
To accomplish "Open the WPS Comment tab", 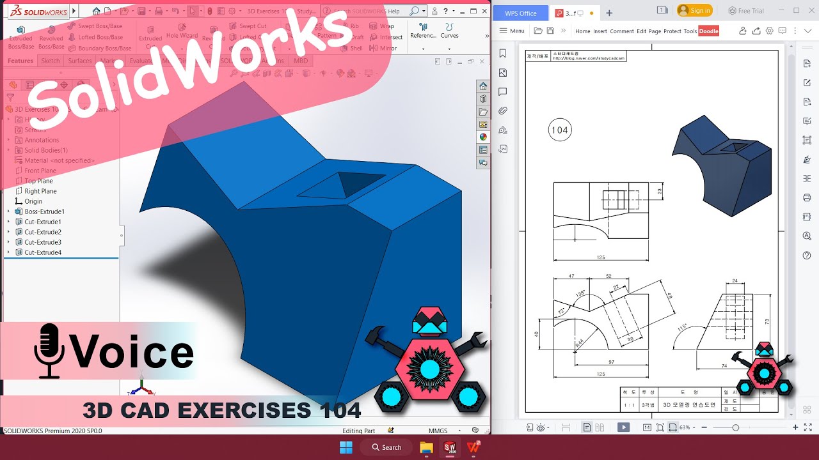I will pyautogui.click(x=622, y=31).
